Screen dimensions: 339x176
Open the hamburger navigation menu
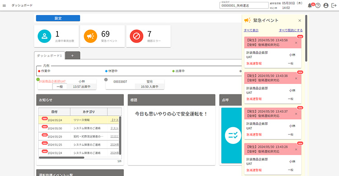coord(5,5)
